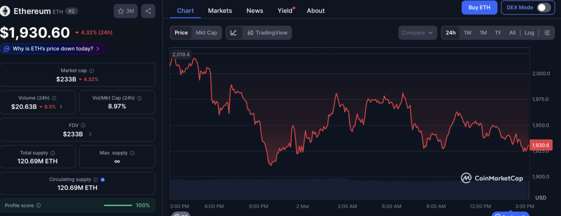Expand FDV details chevron
561x216 pixels.
click(x=90, y=134)
